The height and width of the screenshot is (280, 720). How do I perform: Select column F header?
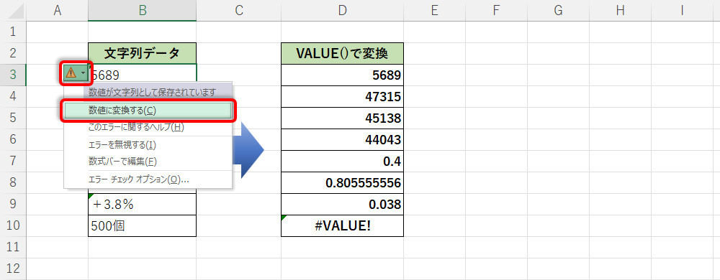tap(496, 11)
